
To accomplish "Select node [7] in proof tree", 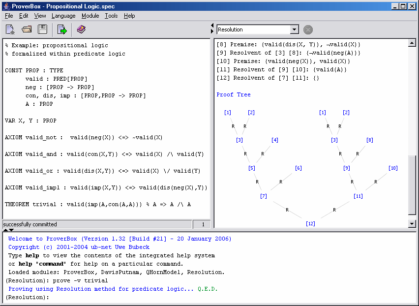I will point(264,196).
